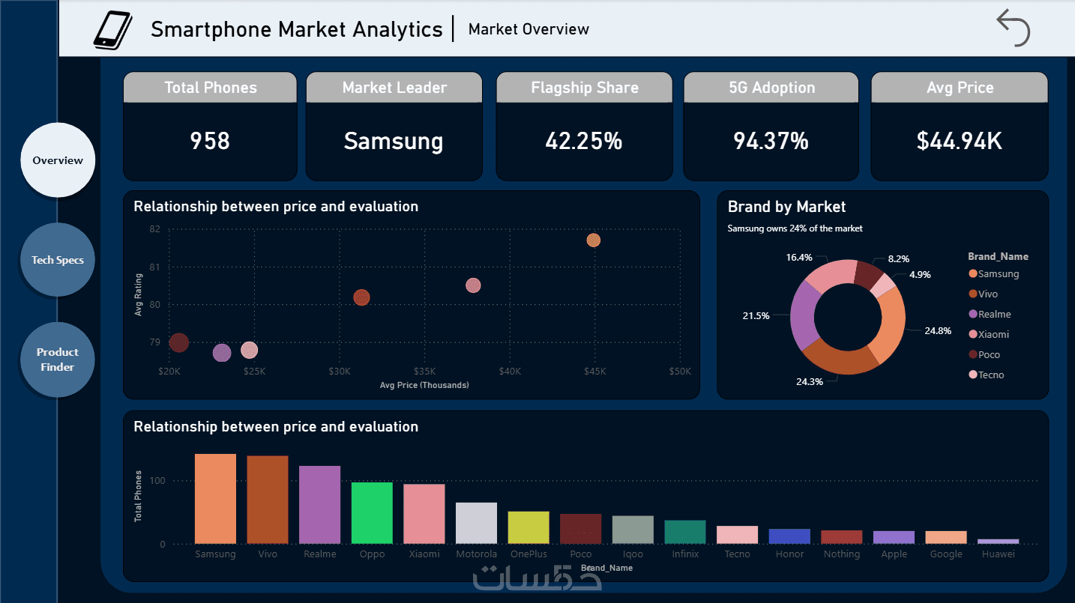Screen dimensions: 1075x603
Task: Click the back arrow icon
Action: coord(1014,28)
